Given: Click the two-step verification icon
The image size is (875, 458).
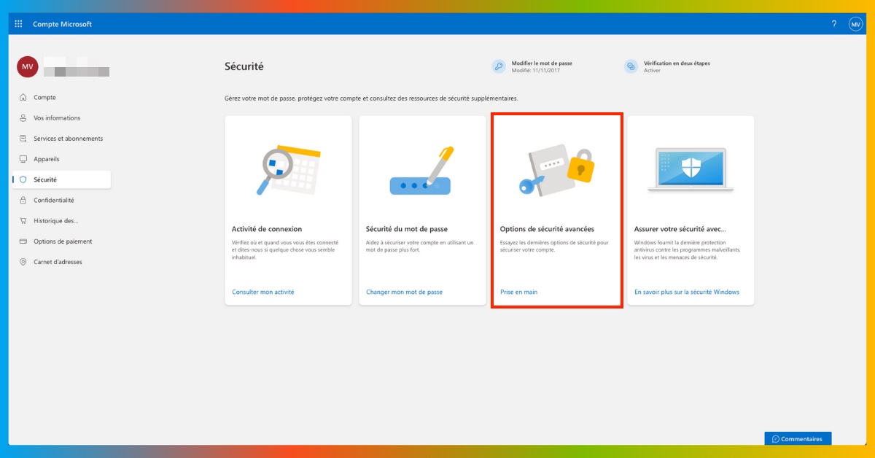Looking at the screenshot, I should [631, 66].
